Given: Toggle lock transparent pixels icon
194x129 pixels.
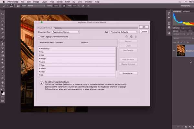Looking at the screenshot, I should point(178,42).
